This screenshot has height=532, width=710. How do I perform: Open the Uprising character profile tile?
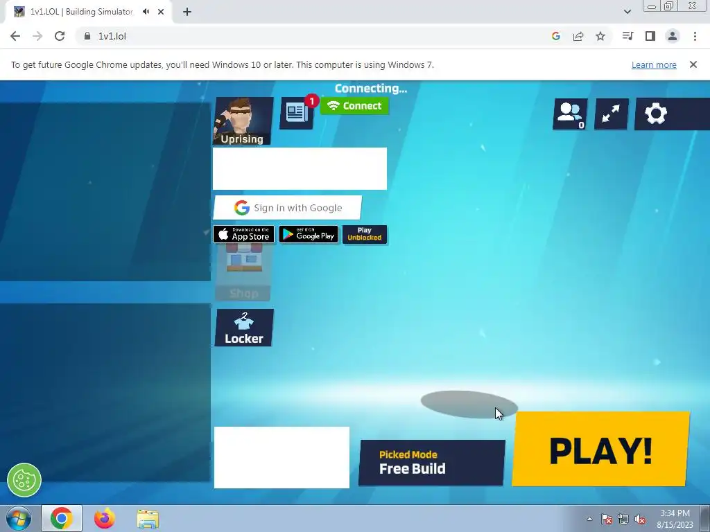point(243,121)
